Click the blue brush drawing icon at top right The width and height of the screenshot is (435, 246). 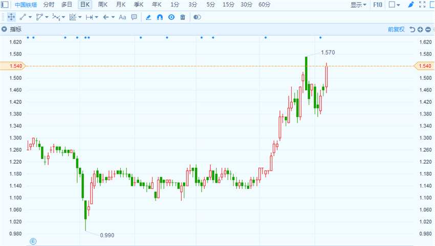coord(411,5)
